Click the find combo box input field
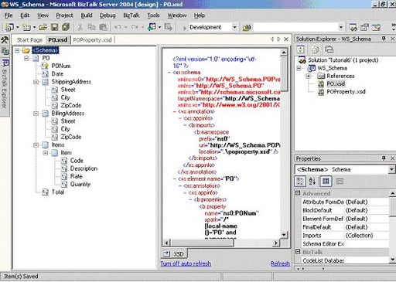 click(x=295, y=27)
